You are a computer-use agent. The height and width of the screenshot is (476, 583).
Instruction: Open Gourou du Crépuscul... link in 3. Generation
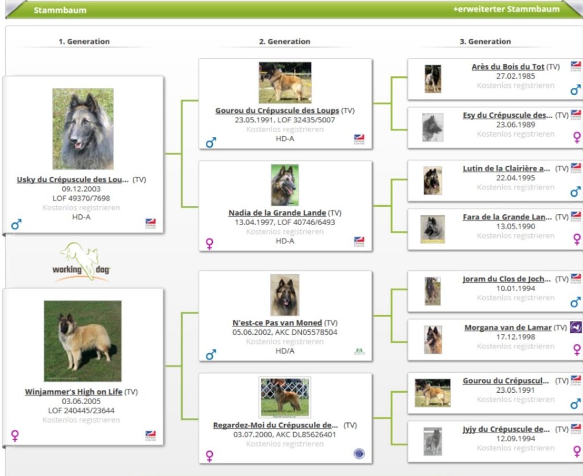[x=506, y=381]
